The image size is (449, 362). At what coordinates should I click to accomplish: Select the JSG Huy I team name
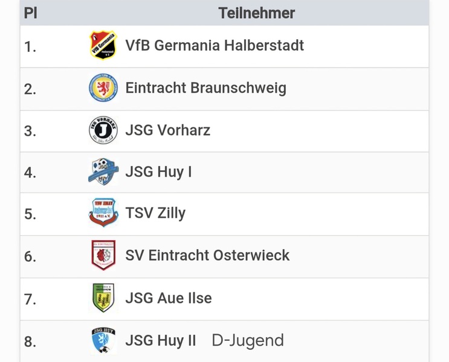tap(158, 172)
